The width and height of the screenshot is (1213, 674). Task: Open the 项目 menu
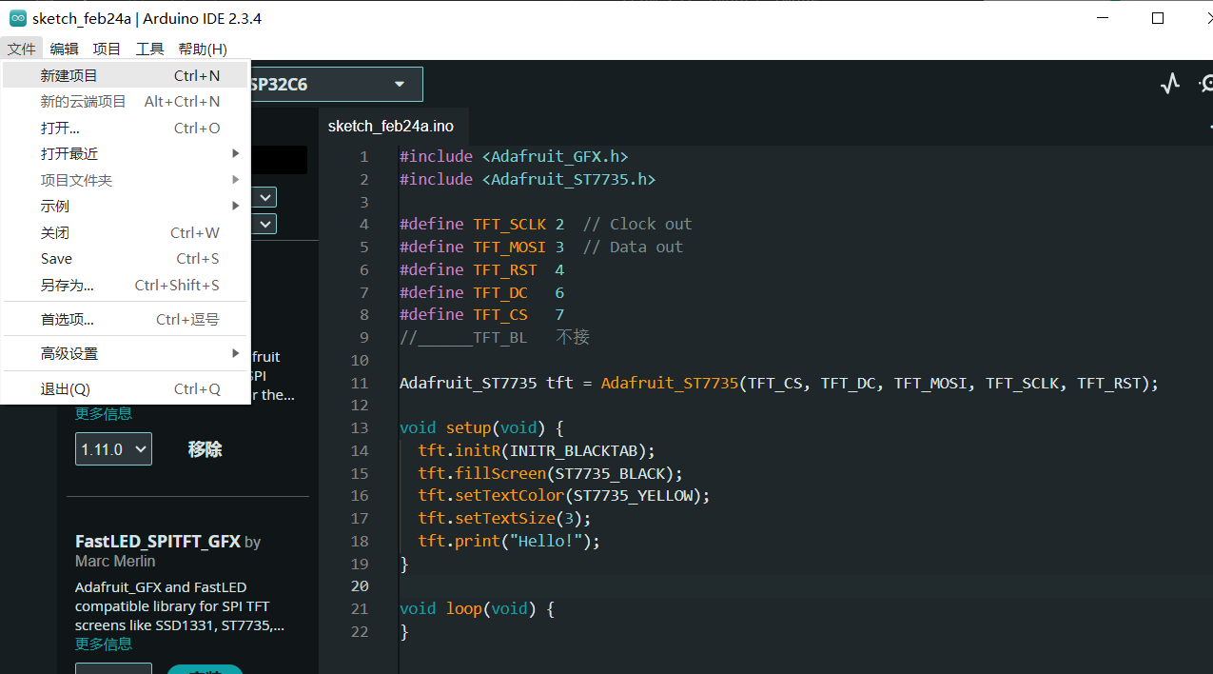tap(107, 49)
